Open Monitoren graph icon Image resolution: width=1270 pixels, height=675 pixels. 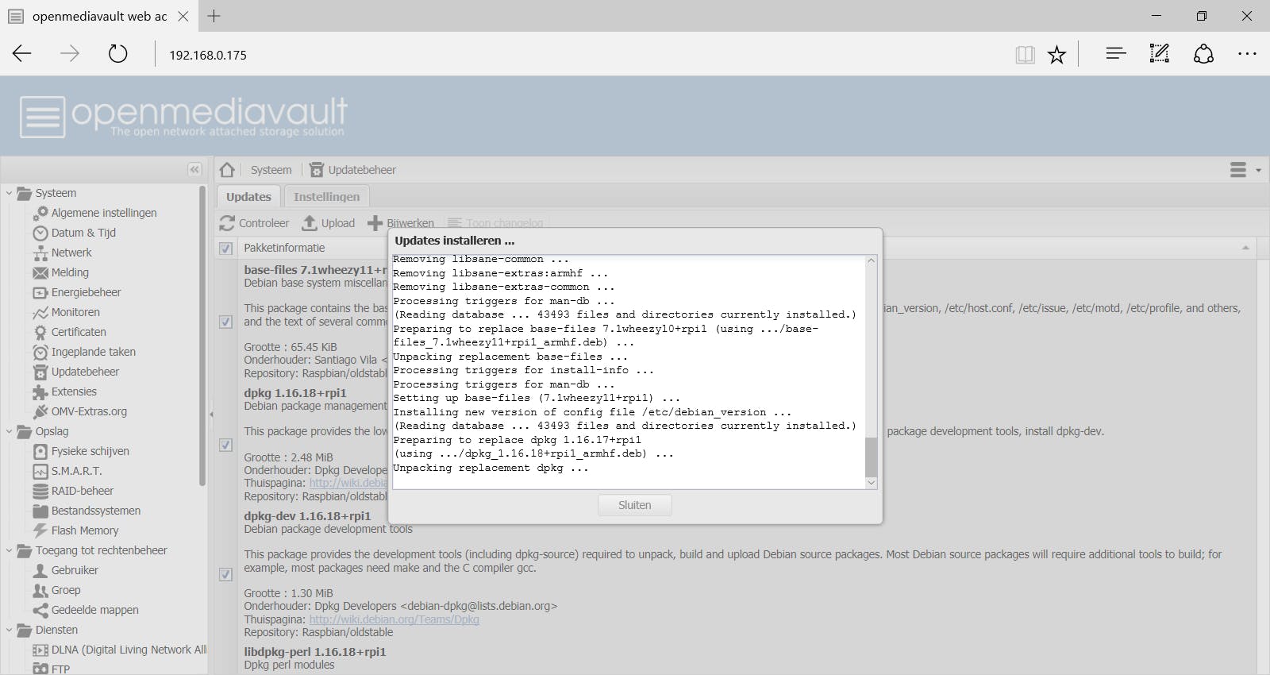point(40,312)
